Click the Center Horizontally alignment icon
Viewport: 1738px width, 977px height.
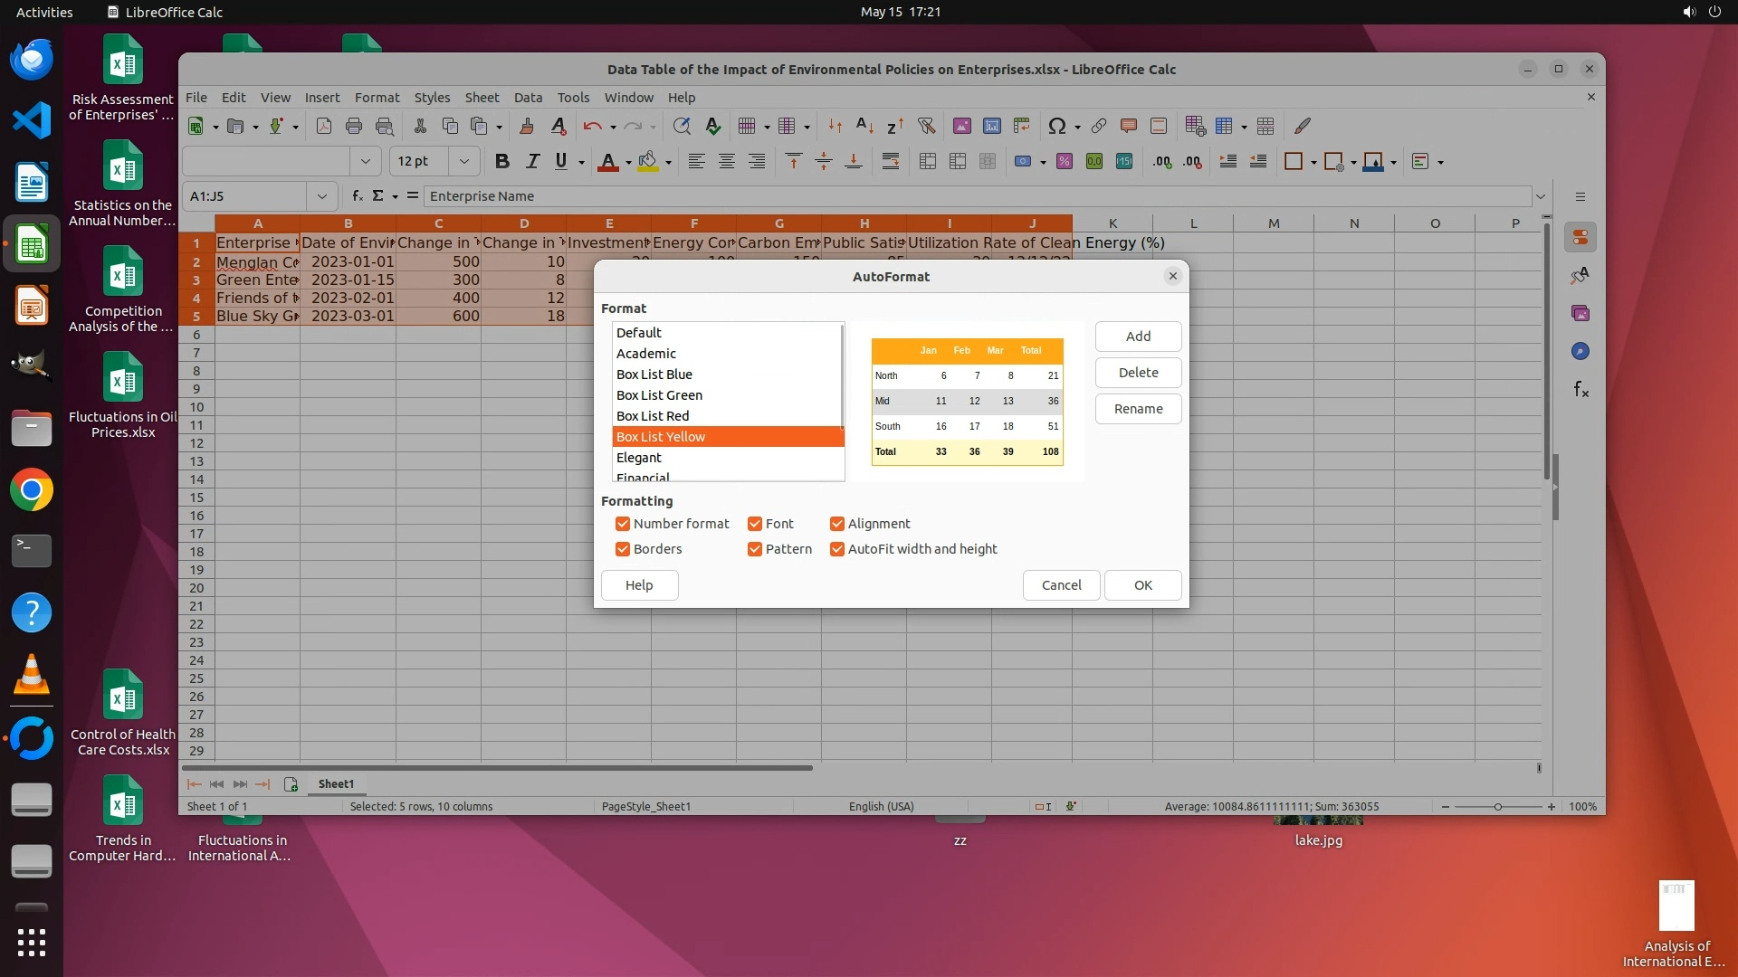pos(726,162)
